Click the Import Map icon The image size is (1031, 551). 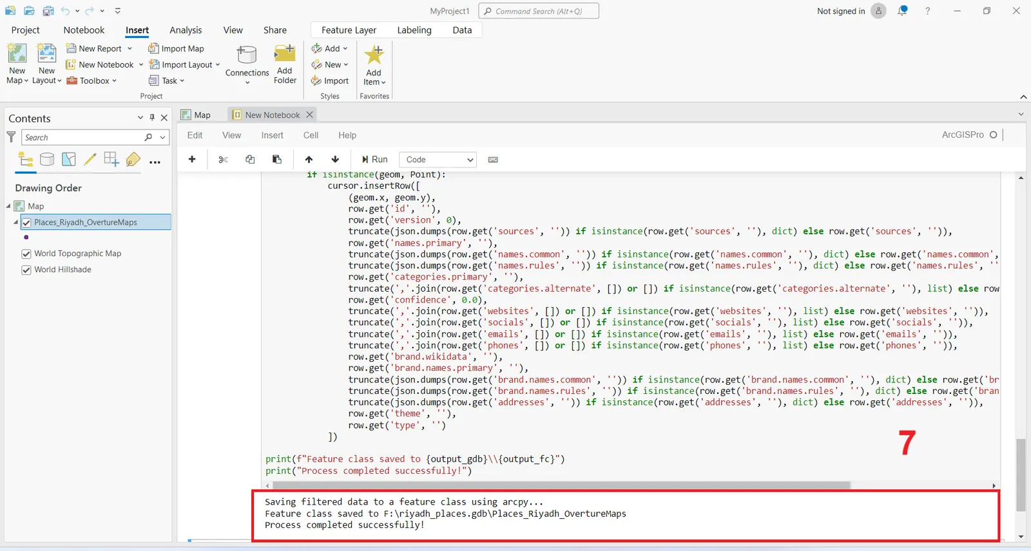153,48
